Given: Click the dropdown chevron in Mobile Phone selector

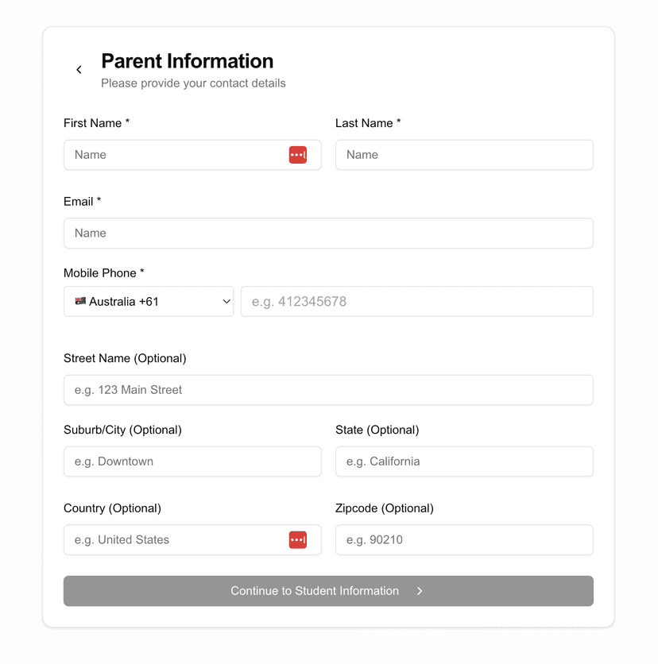Looking at the screenshot, I should 226,301.
